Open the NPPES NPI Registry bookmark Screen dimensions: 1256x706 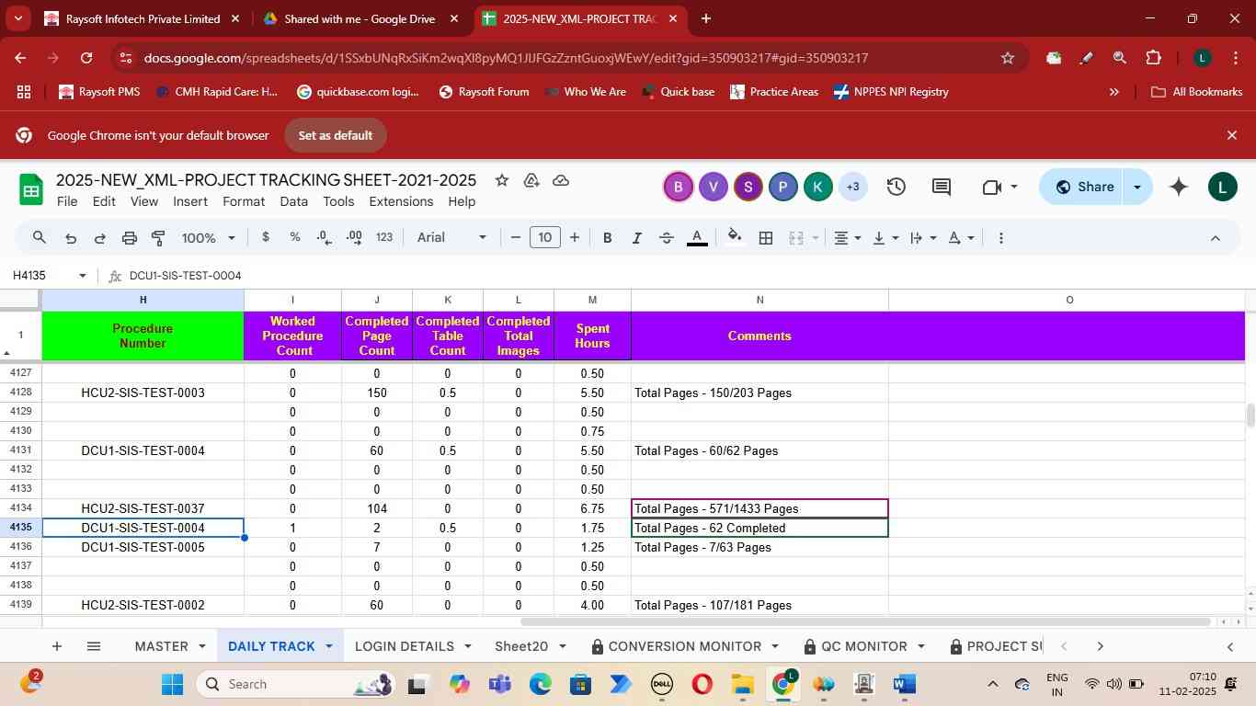pos(890,92)
